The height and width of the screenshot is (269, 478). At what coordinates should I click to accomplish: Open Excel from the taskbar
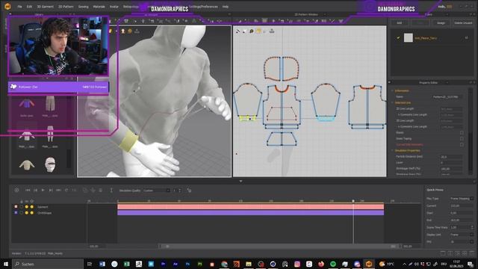(126, 264)
